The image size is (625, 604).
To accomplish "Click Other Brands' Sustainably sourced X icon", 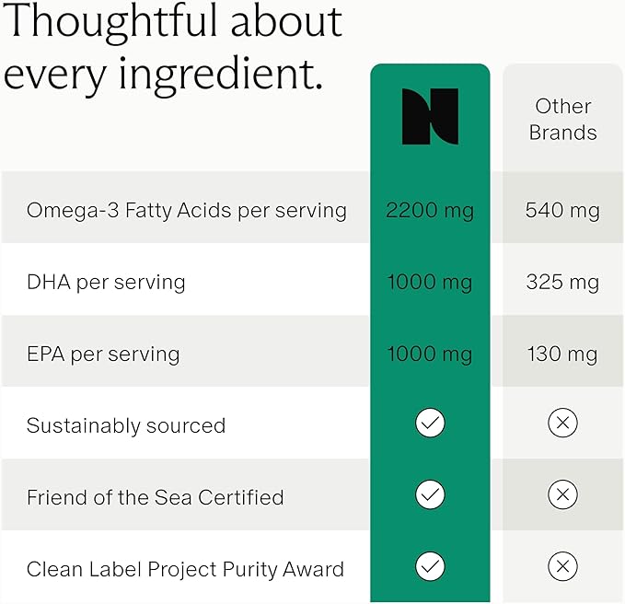I will tap(562, 424).
